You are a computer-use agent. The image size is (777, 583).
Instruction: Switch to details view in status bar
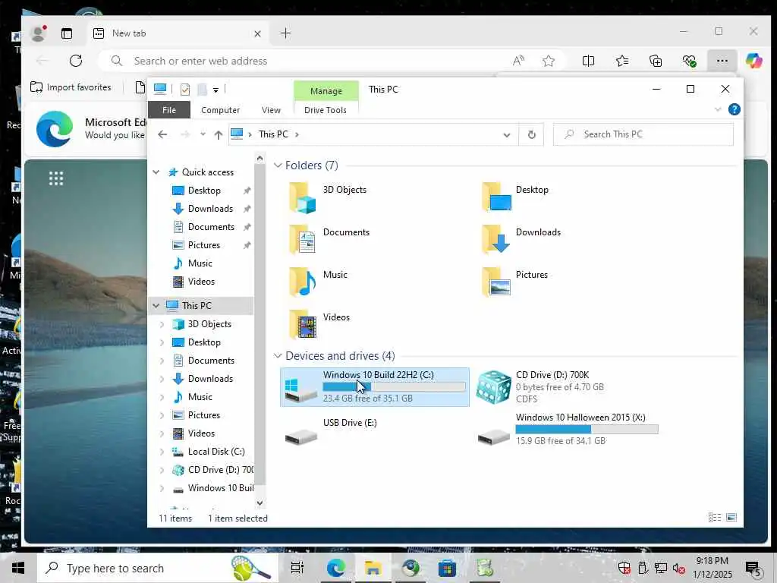[715, 518]
